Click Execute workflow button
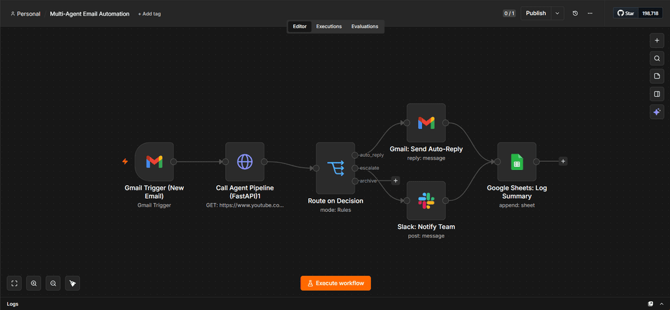Image resolution: width=670 pixels, height=310 pixels. coord(336,283)
